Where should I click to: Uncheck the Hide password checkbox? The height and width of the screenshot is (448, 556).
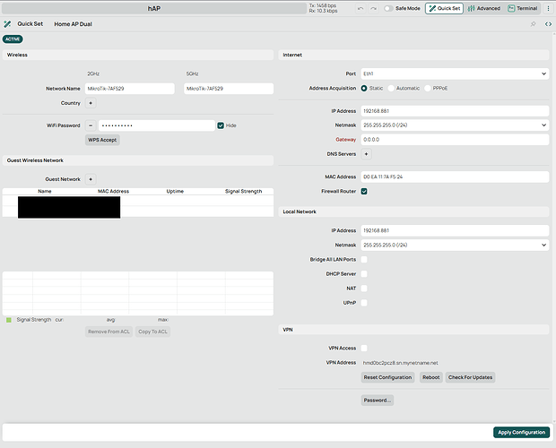pos(221,125)
